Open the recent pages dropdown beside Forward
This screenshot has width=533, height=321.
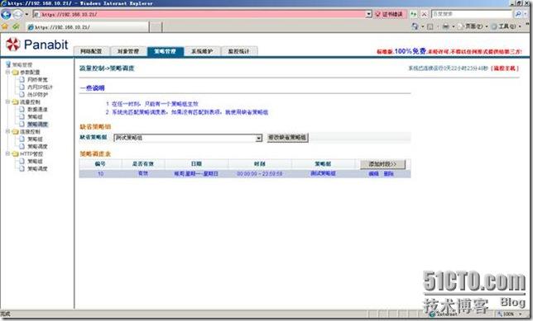pyautogui.click(x=26, y=15)
